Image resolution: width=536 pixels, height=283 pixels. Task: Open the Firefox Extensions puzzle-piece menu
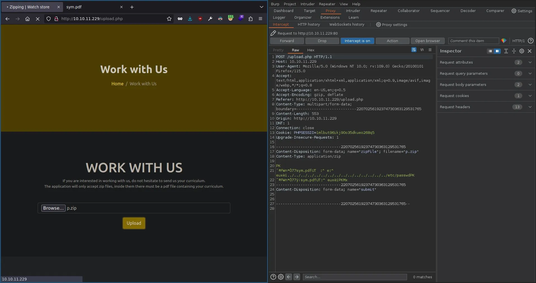click(x=250, y=19)
